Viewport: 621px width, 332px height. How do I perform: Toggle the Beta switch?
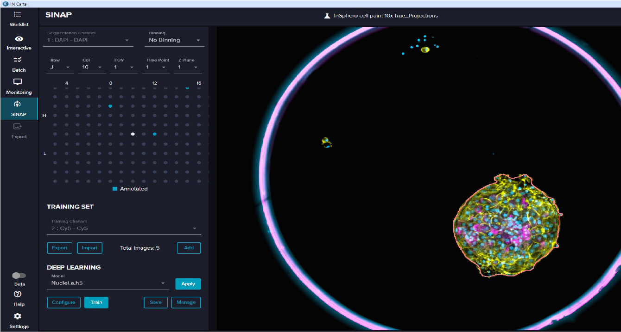(x=19, y=276)
